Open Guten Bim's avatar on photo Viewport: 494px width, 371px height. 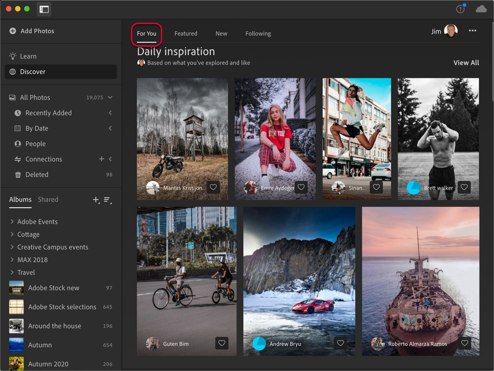[x=153, y=344]
